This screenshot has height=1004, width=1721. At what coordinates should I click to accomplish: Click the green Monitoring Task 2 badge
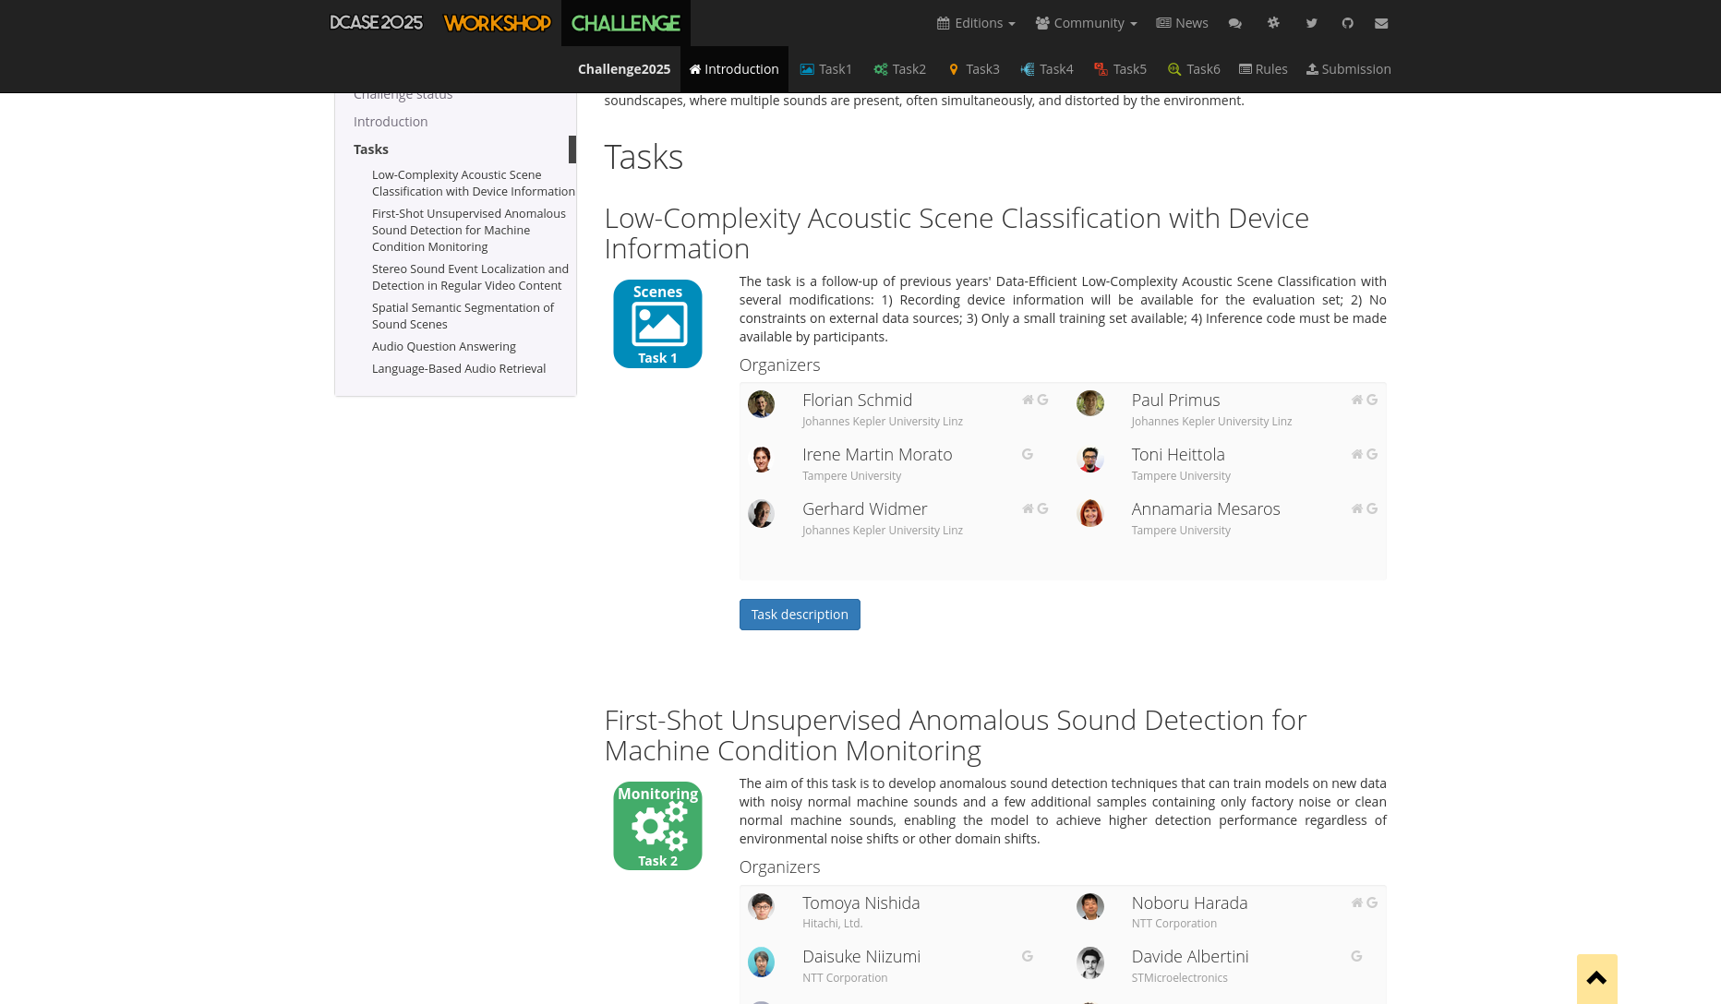(x=657, y=826)
